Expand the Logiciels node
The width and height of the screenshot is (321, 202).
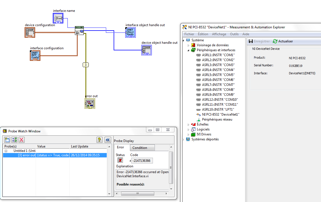coord(189,129)
